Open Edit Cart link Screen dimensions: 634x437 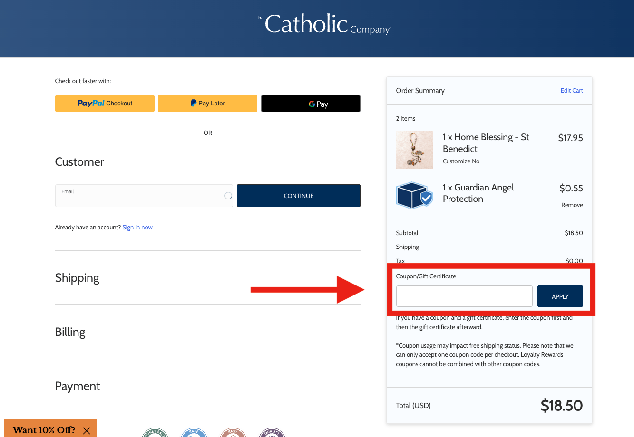pos(572,91)
